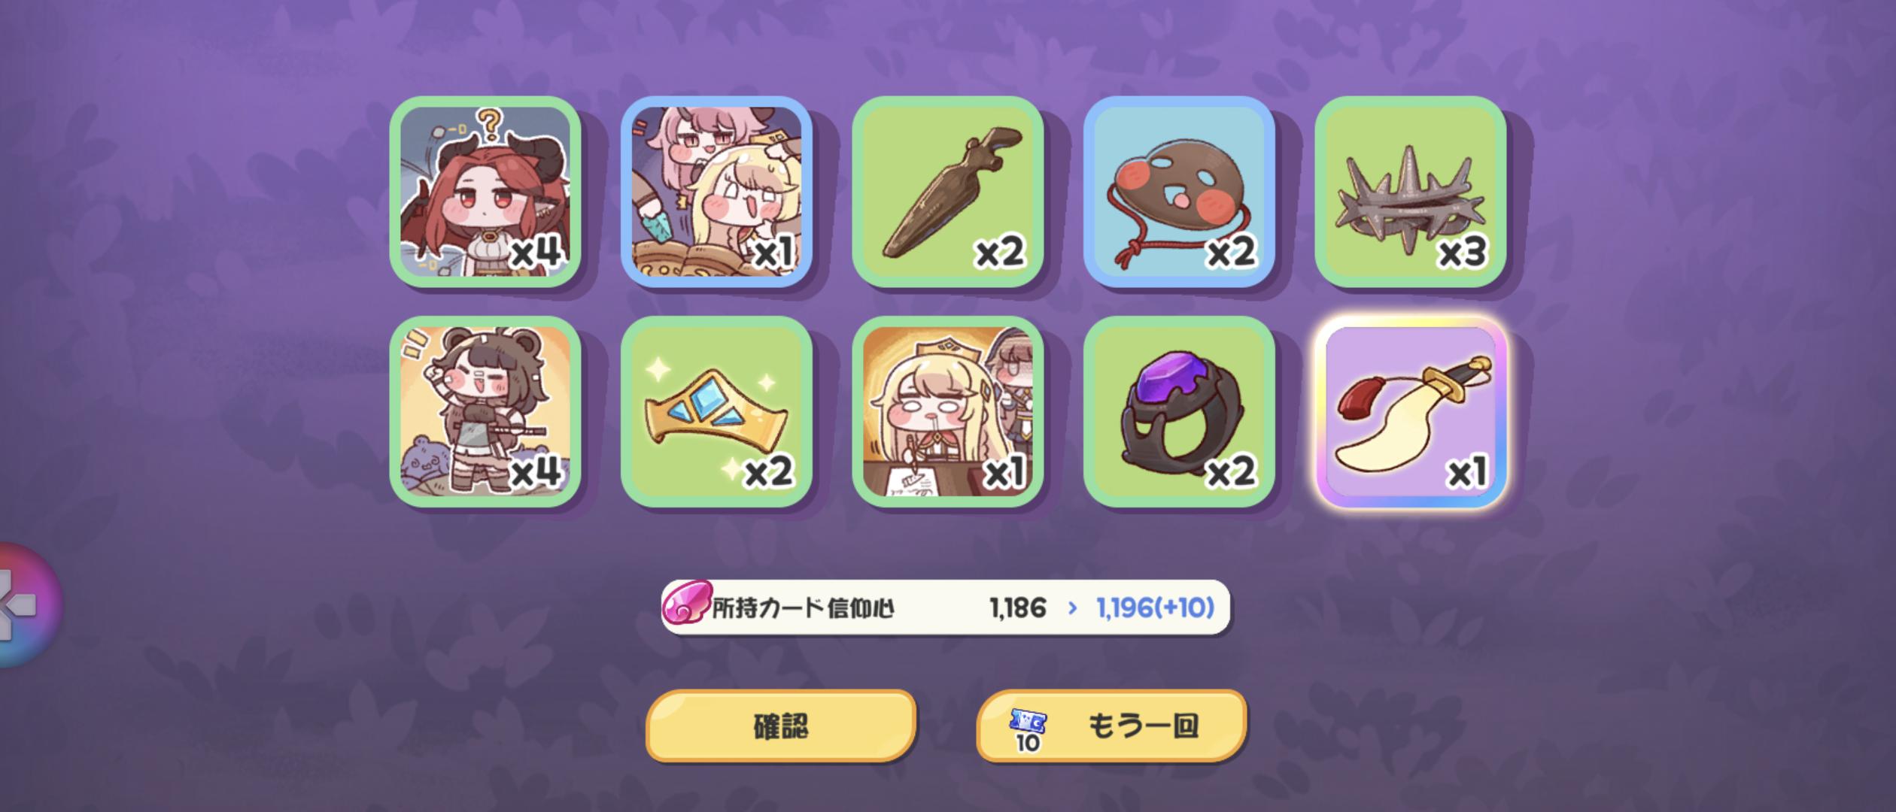Click the 所持カード信仰心 status bar

946,607
